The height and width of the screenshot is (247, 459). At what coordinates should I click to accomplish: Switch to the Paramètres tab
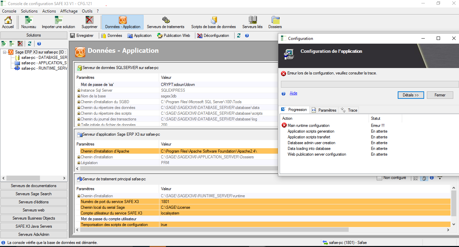(x=324, y=110)
